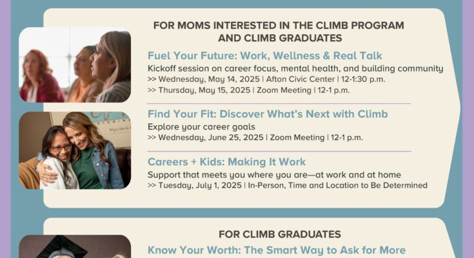Viewport: 474px width, 258px height.
Task: Click the "Kickoff session on career focus" description
Action: [295, 68]
